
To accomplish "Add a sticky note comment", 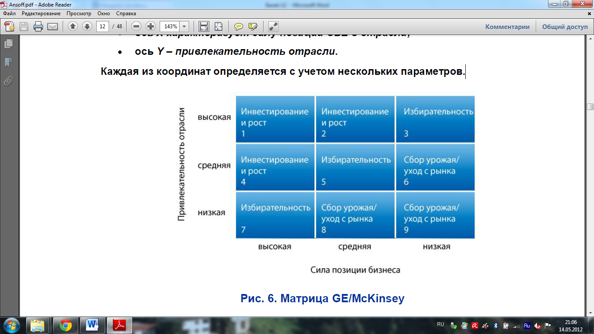I will pos(239,27).
